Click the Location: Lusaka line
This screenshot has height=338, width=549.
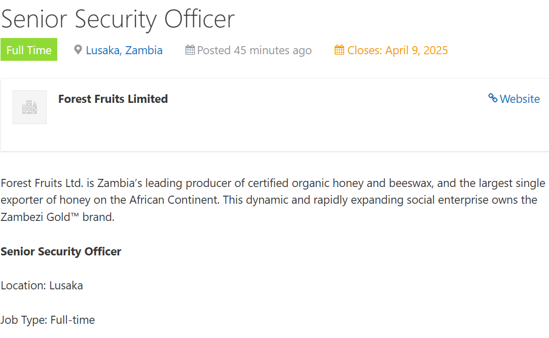pos(42,285)
